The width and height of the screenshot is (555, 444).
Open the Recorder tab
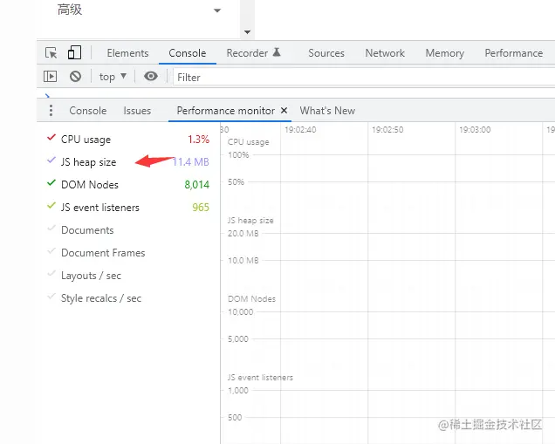pos(247,53)
